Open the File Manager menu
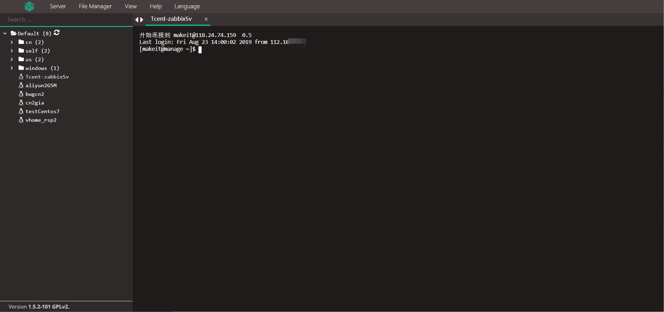The height and width of the screenshot is (312, 664). click(95, 6)
